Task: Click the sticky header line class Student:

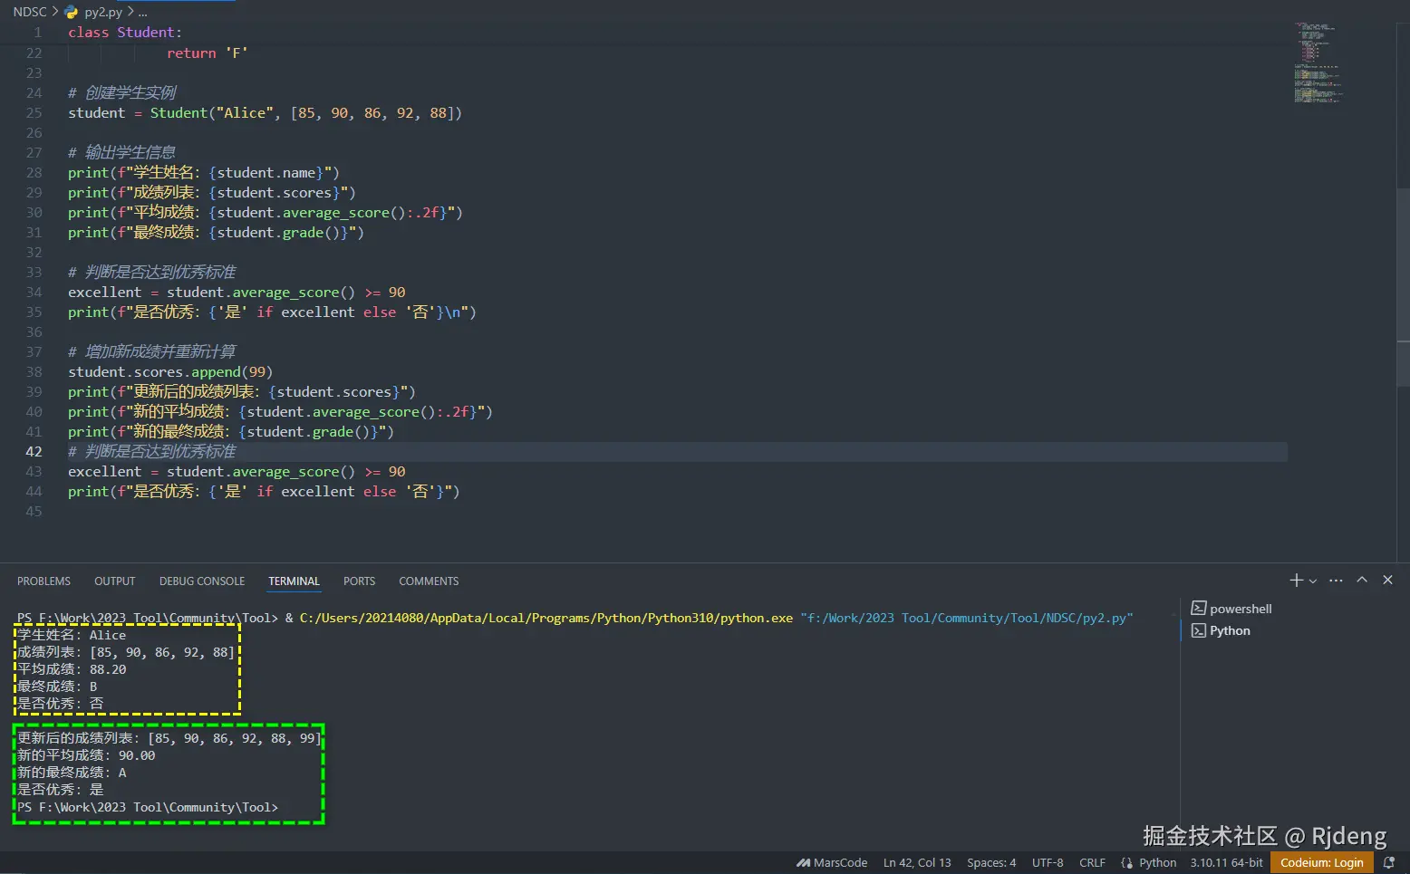Action: (x=124, y=33)
